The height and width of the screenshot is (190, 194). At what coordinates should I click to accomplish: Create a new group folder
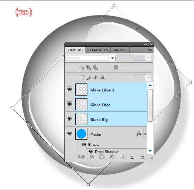pyautogui.click(x=122, y=157)
